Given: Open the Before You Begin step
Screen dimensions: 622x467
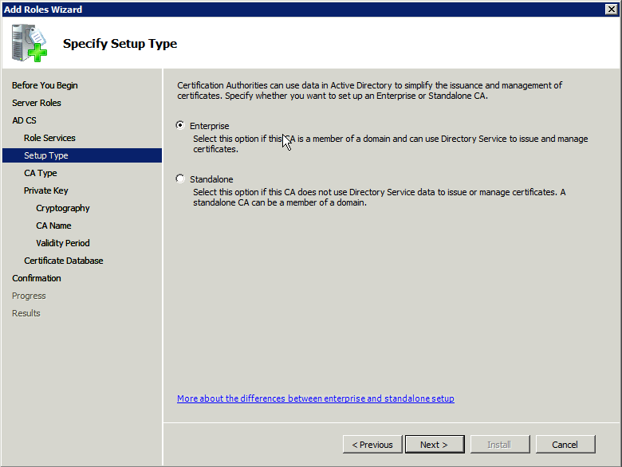Looking at the screenshot, I should 45,85.
